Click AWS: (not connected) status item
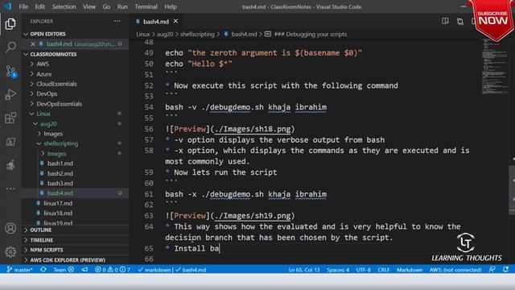This screenshot has height=290, width=515. pyautogui.click(x=455, y=270)
